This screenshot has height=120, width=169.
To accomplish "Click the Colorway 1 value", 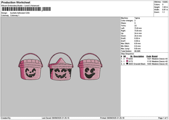I will point(15,15).
